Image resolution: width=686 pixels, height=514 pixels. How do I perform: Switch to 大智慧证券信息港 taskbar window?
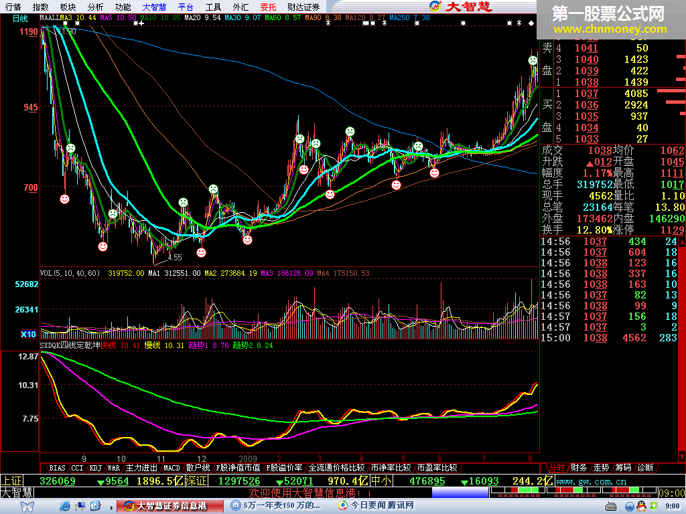click(x=170, y=506)
